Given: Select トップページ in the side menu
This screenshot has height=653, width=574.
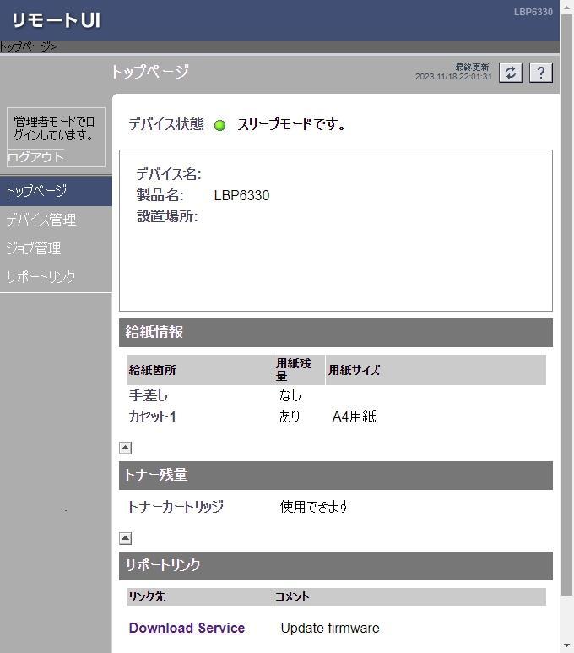Looking at the screenshot, I should 56,191.
